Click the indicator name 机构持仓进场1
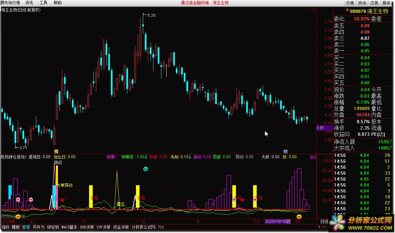The width and height of the screenshot is (395, 233). (x=14, y=157)
